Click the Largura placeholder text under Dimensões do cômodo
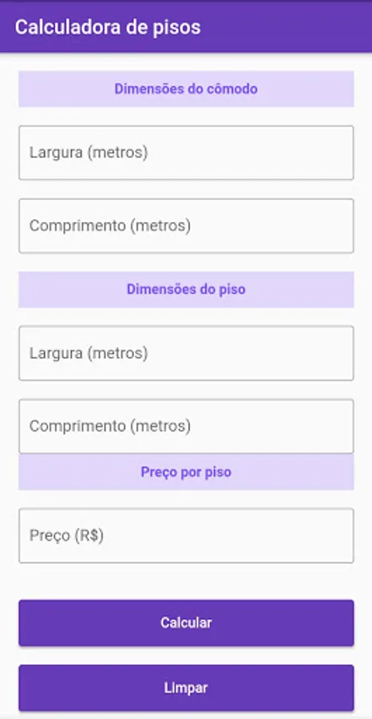 [x=89, y=153]
